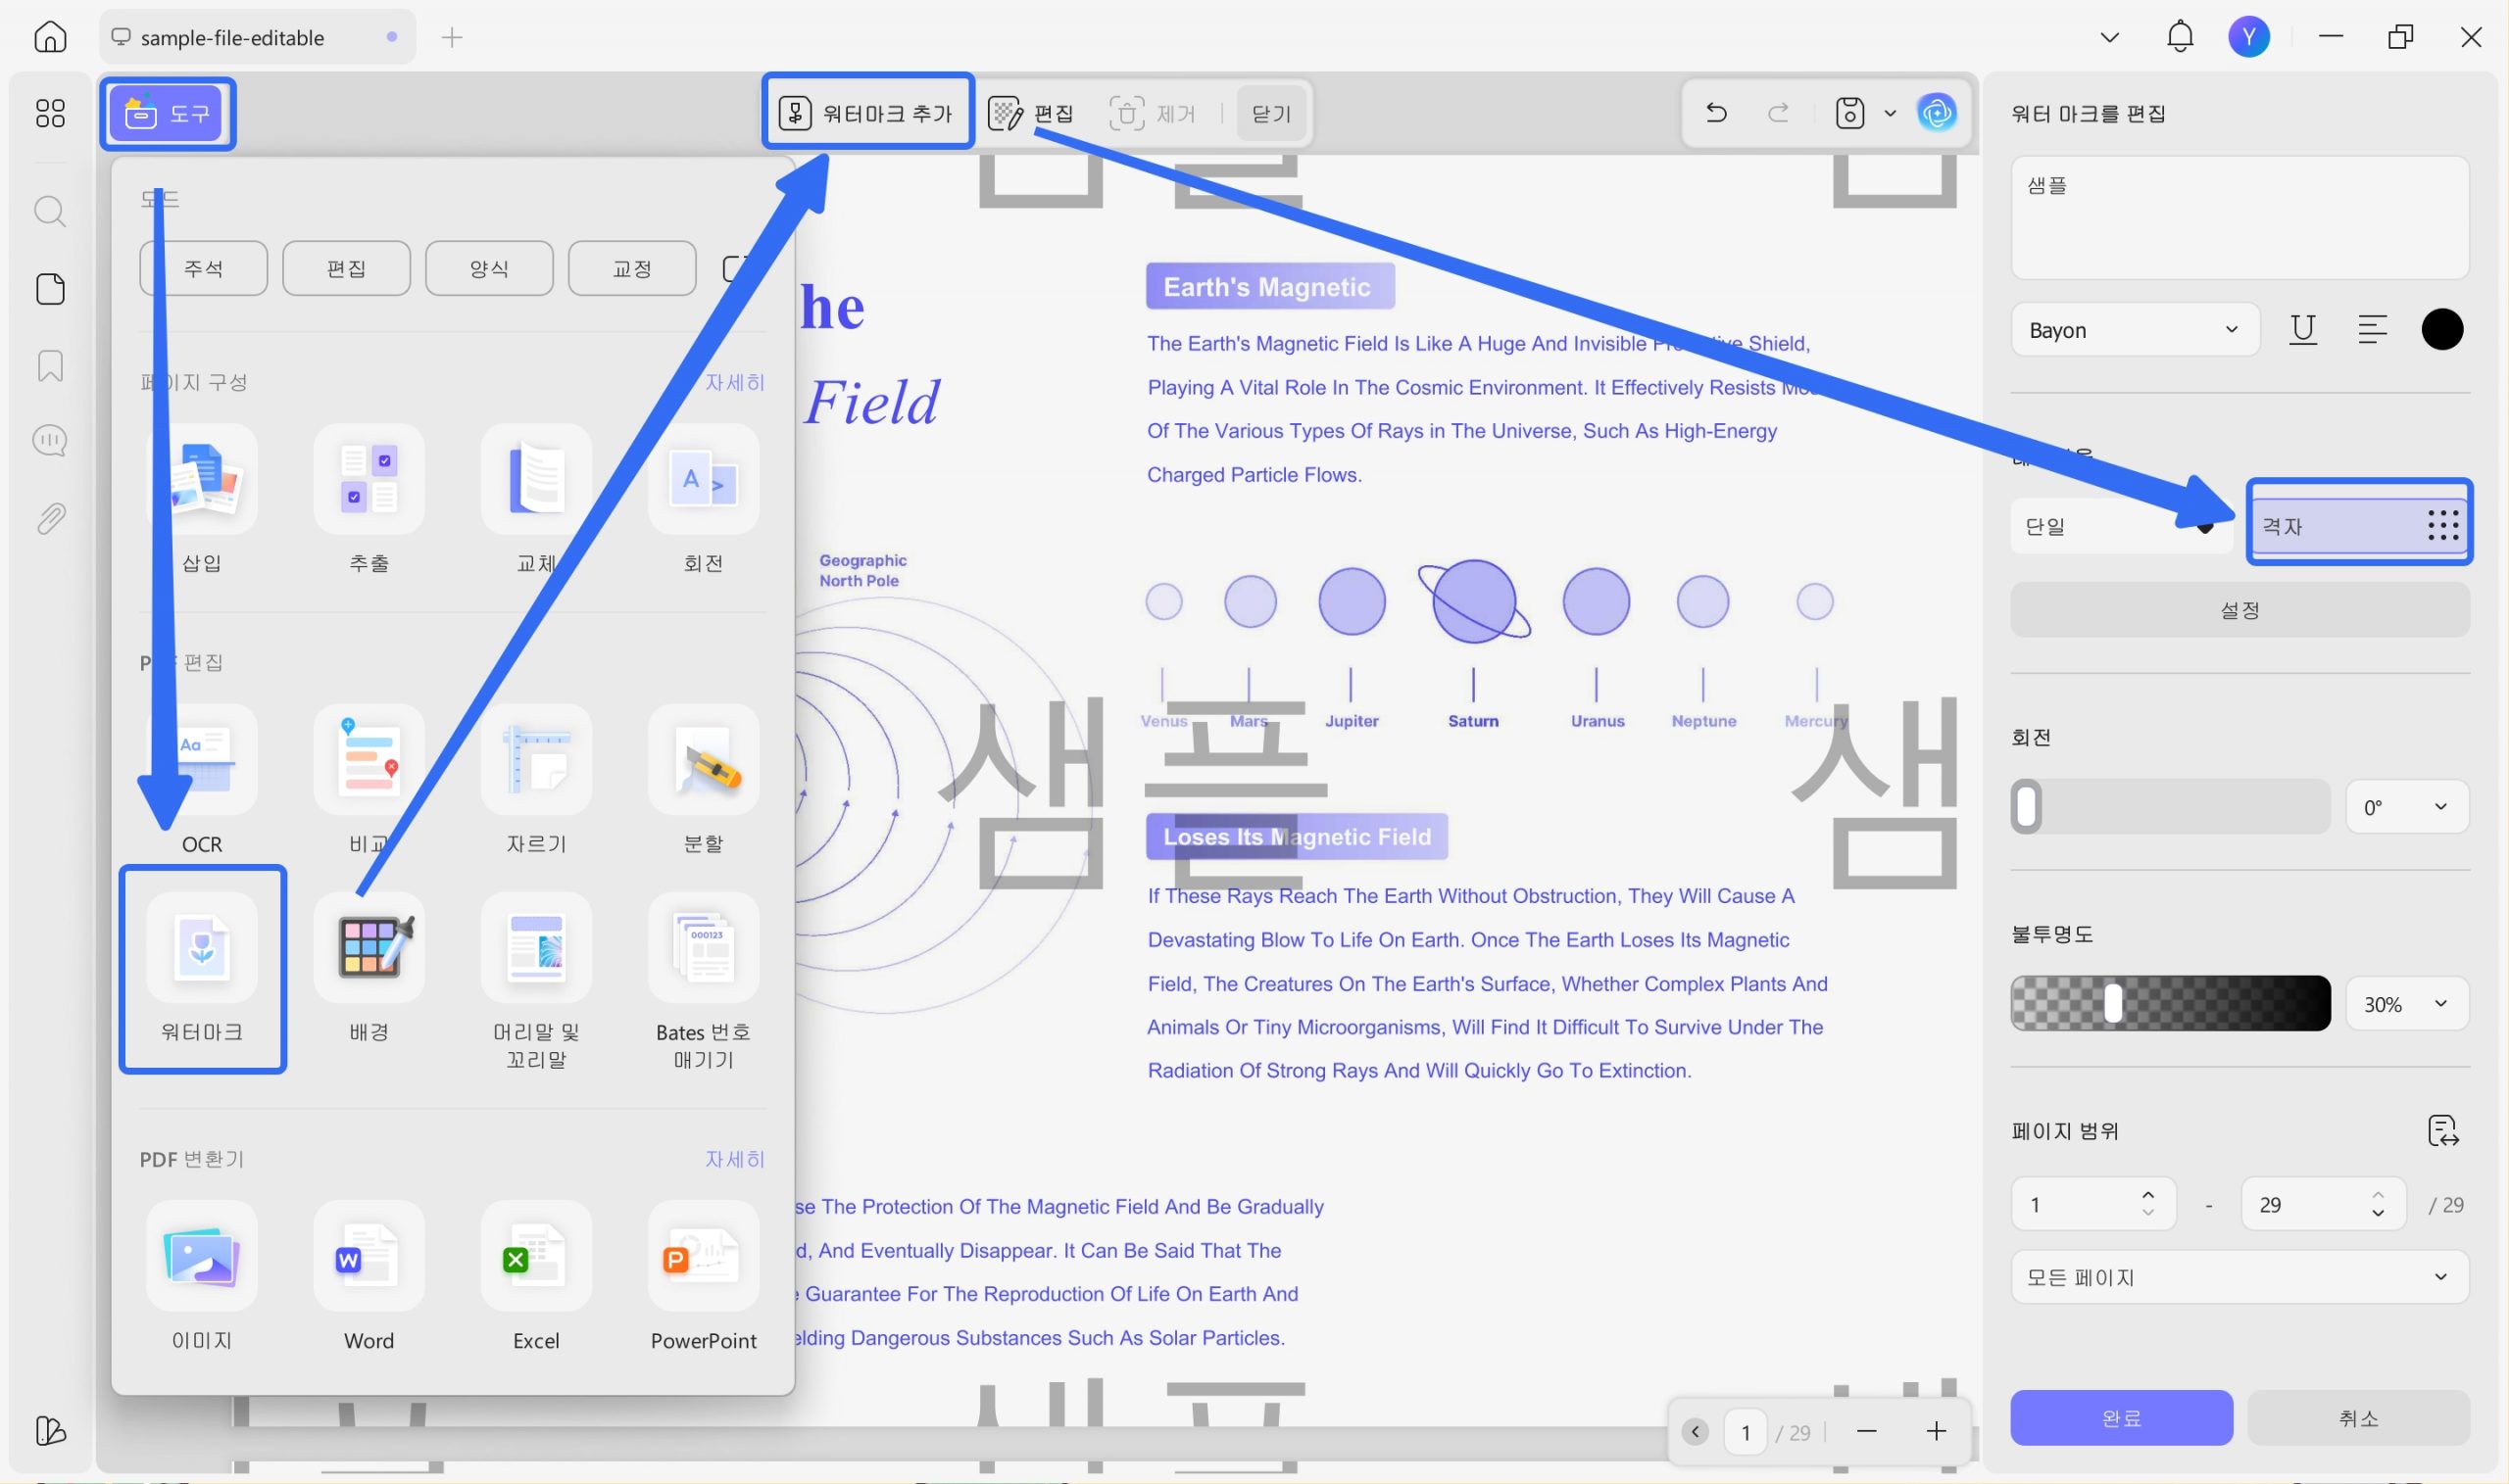Open a new tab with plus
The image size is (2509, 1484).
click(452, 37)
